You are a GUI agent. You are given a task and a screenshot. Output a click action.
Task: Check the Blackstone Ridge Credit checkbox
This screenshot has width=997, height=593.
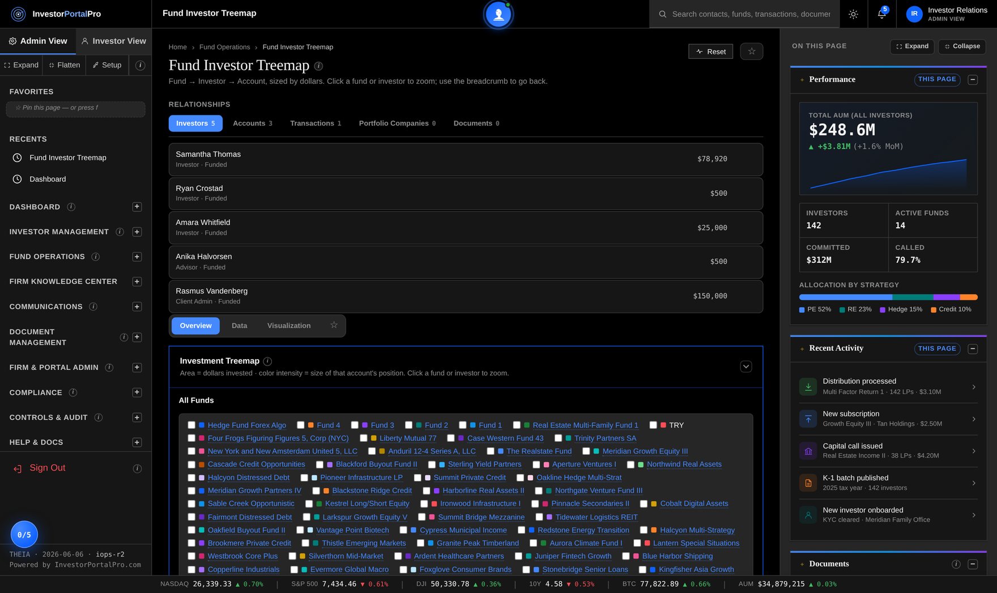tap(316, 490)
